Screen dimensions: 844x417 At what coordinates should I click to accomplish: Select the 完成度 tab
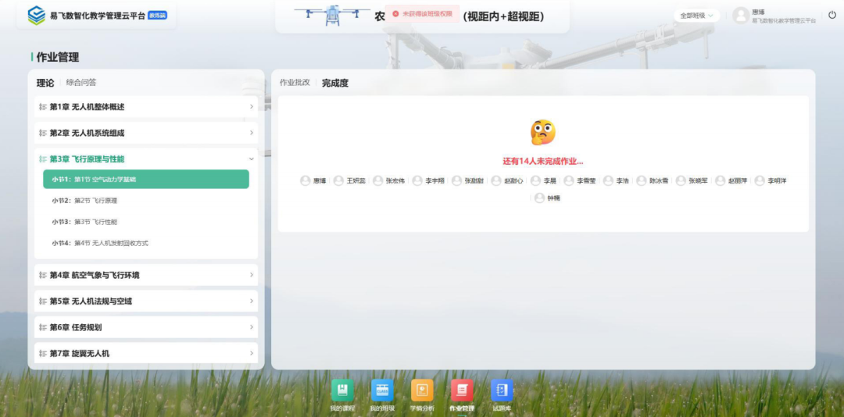click(335, 83)
